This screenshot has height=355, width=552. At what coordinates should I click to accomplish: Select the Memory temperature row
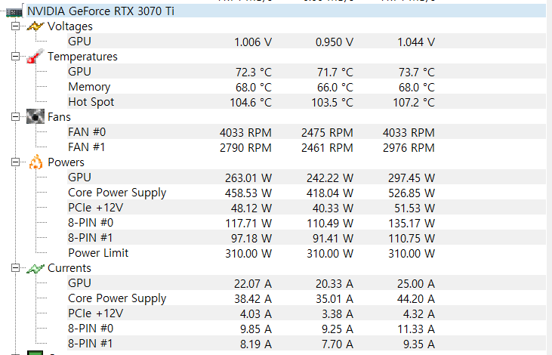pyautogui.click(x=307, y=87)
